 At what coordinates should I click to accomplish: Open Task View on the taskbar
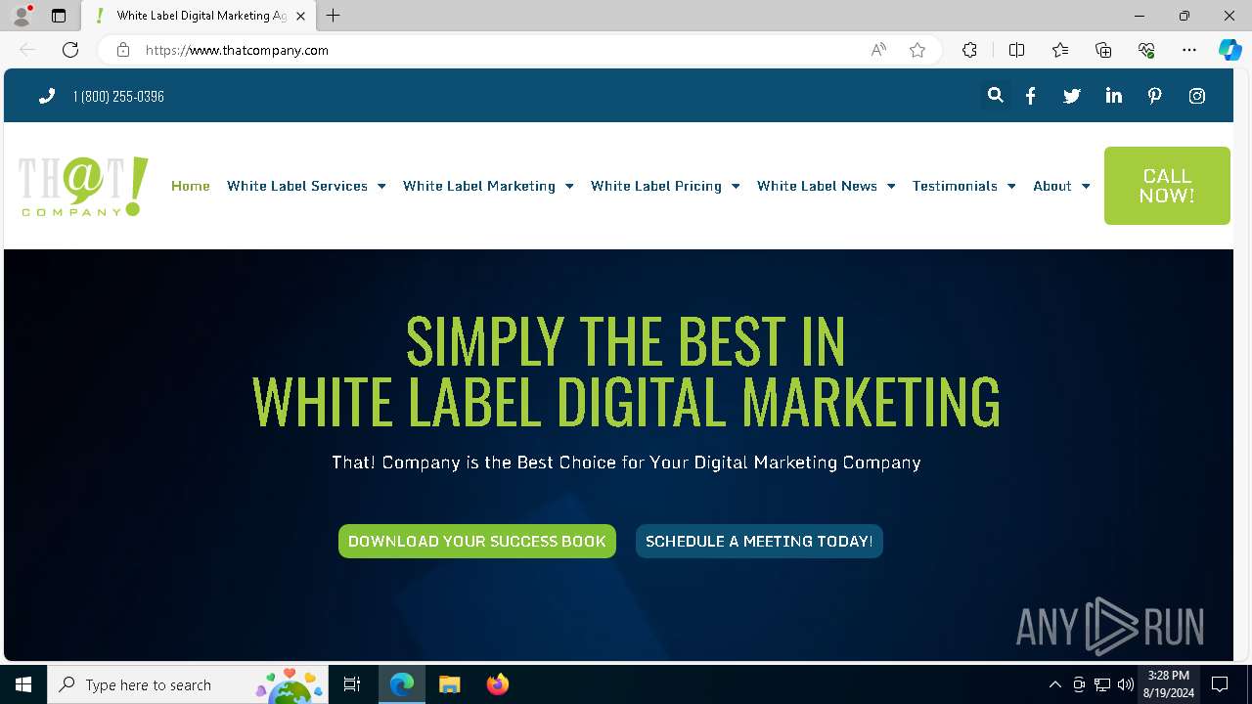pyautogui.click(x=352, y=684)
